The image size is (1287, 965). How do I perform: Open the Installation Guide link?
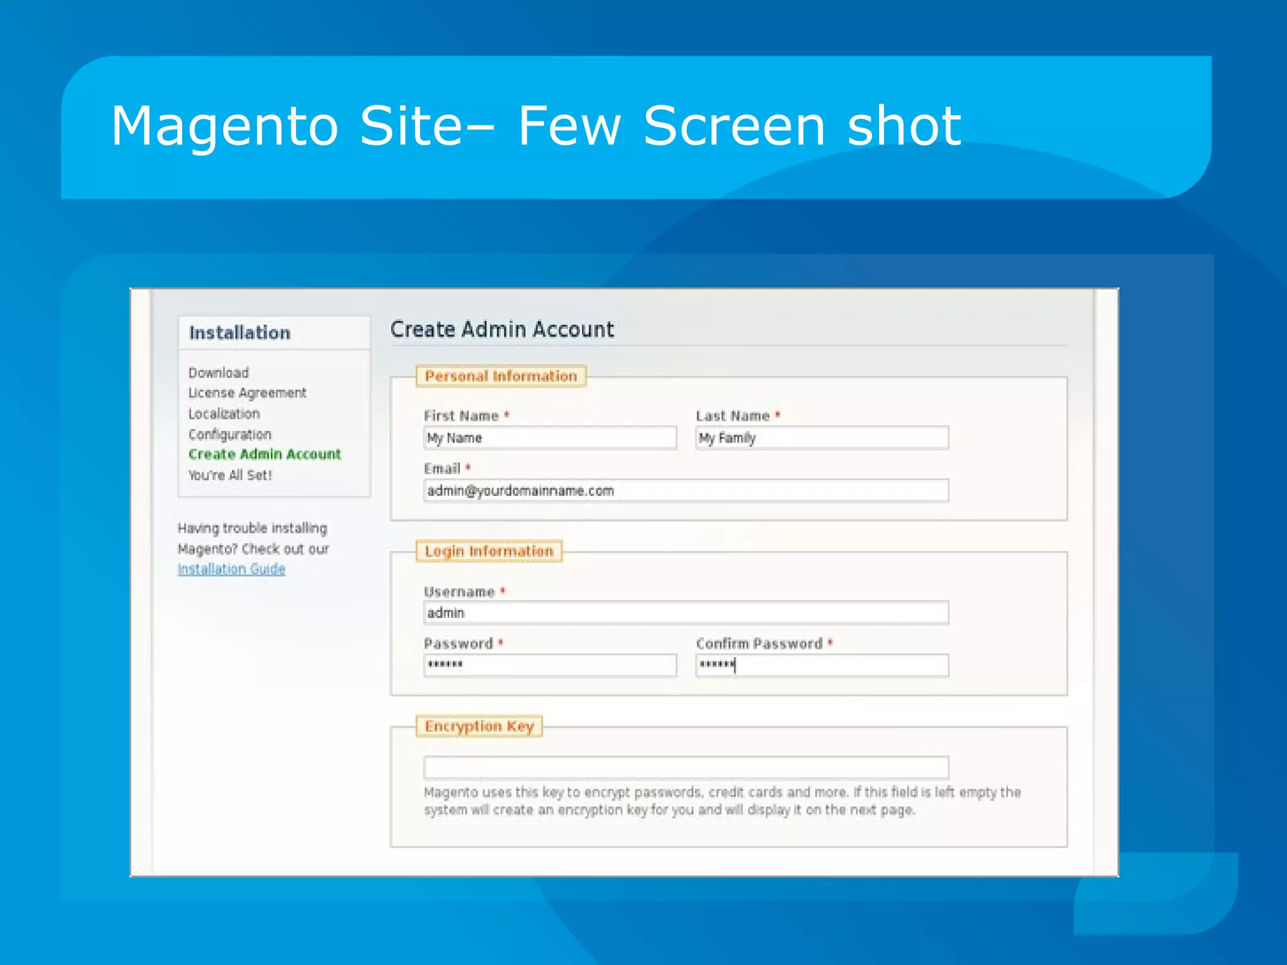click(x=231, y=569)
